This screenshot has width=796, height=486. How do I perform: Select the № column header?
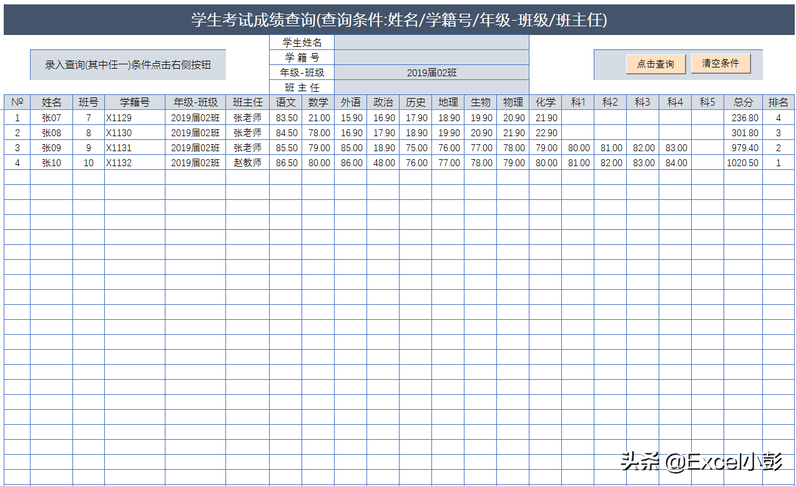pyautogui.click(x=17, y=102)
